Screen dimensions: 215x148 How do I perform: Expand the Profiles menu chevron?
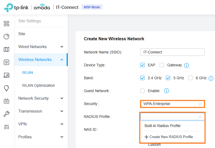(62, 137)
